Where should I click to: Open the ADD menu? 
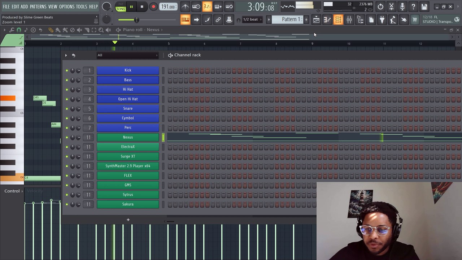[x=24, y=6]
